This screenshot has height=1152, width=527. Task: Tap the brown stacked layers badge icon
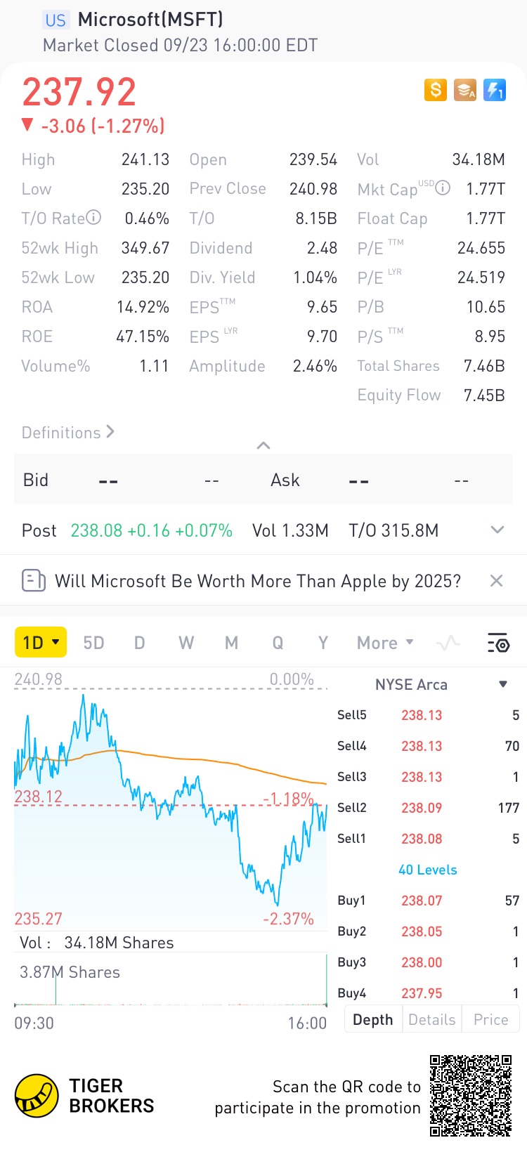coord(465,90)
